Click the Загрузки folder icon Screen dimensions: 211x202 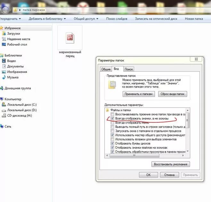[x=4, y=33]
